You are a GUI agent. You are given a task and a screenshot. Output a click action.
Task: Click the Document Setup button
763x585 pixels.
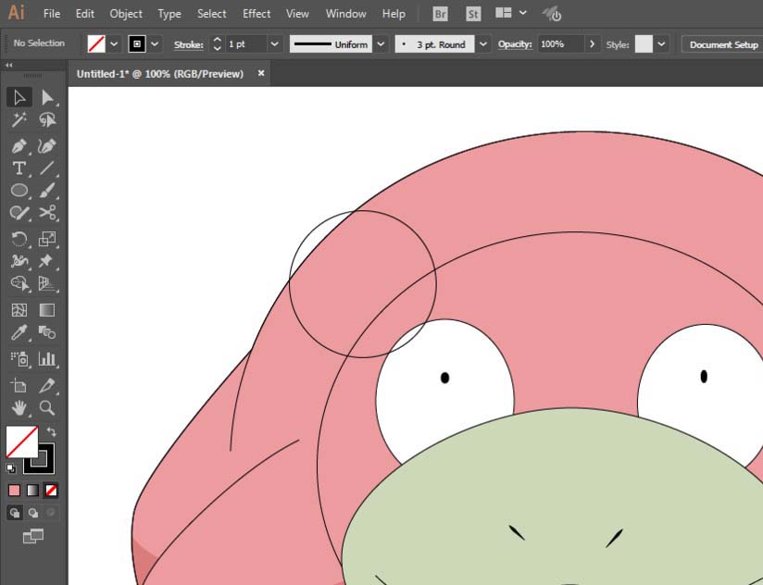[722, 44]
